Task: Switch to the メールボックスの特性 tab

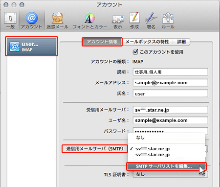Action: tap(147, 42)
